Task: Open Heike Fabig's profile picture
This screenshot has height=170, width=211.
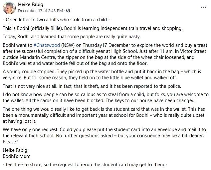Action: (8, 7)
